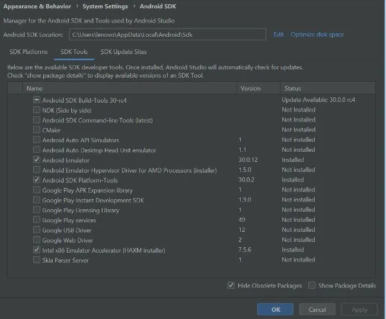The image size is (386, 319).
Task: Switch to the SDK Platforms tab
Action: tap(28, 52)
